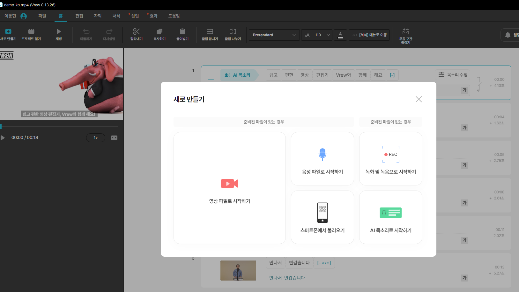Change the 1x playback speed
This screenshot has height=292, width=519.
tap(96, 138)
